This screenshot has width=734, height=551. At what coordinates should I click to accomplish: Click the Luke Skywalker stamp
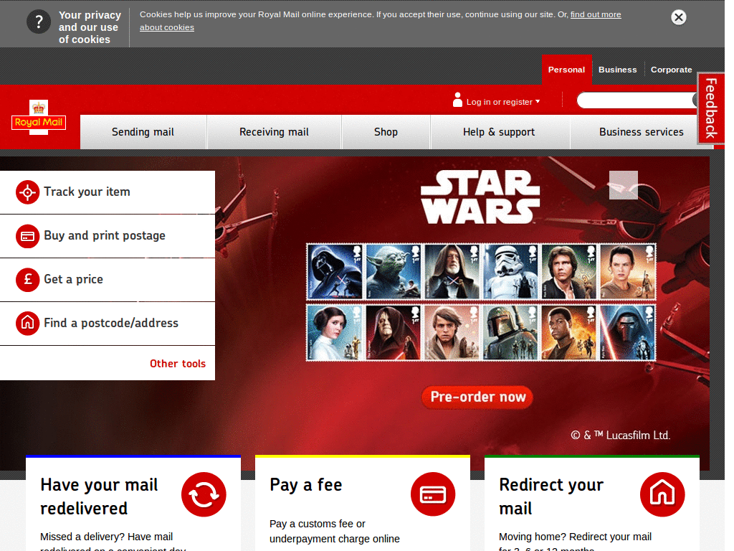pyautogui.click(x=452, y=333)
